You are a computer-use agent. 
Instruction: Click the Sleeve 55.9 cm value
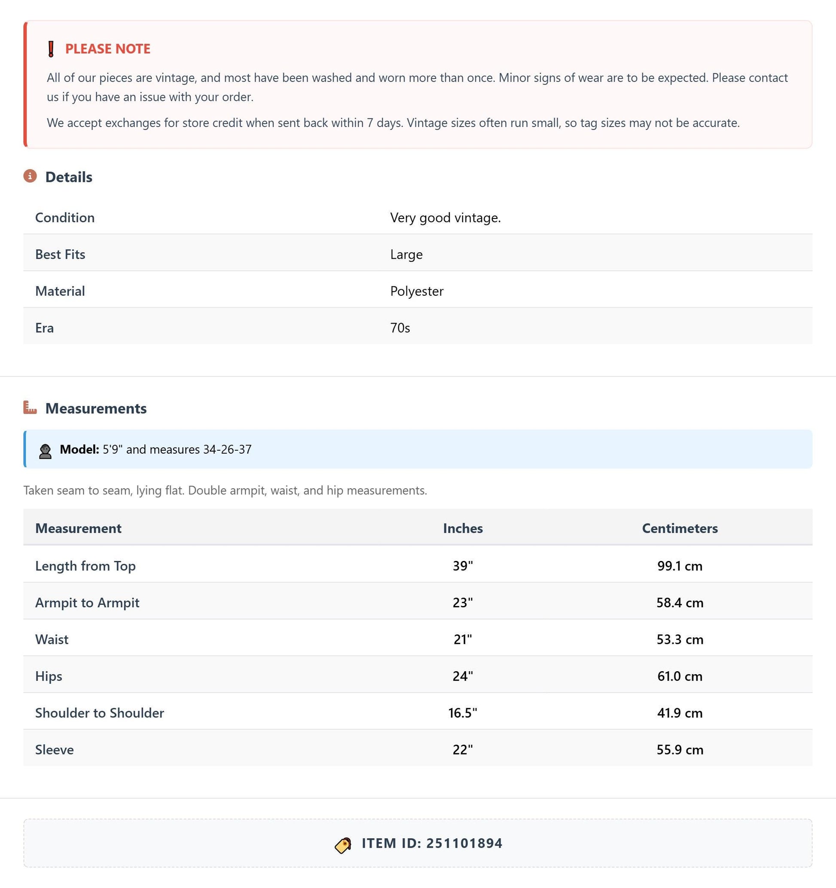(x=680, y=749)
